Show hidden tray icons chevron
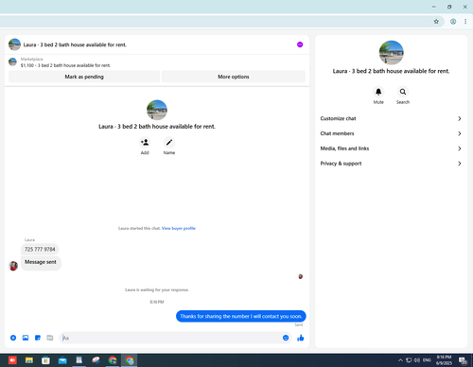The height and width of the screenshot is (367, 473). pyautogui.click(x=400, y=360)
